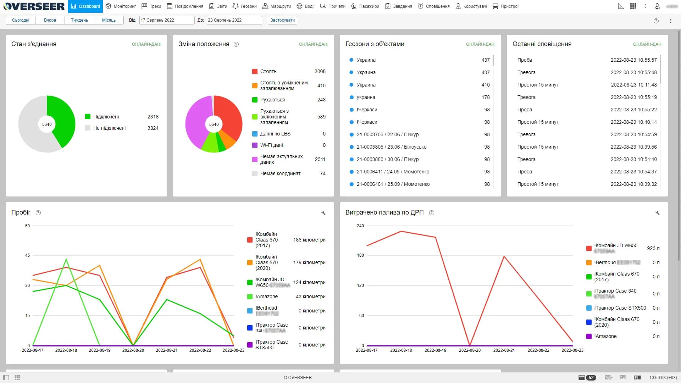681x383 pixels.
Task: Toggle !Комбайн Claas 670 (2017) mileage series
Action: 286,240
